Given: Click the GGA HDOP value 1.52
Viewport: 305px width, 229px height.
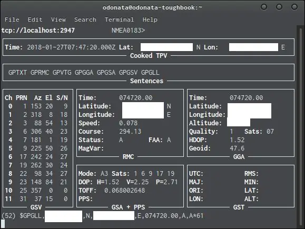Looking at the screenshot, I should 237,140.
